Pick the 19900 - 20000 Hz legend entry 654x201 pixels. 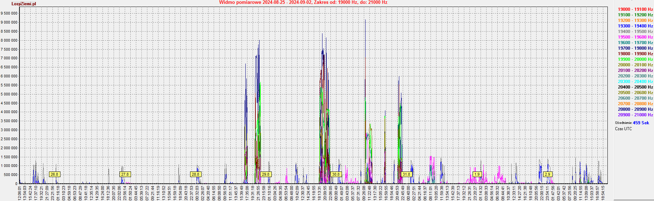coord(635,59)
